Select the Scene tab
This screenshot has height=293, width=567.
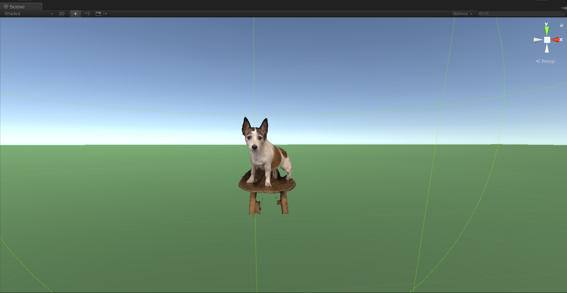pyautogui.click(x=17, y=6)
